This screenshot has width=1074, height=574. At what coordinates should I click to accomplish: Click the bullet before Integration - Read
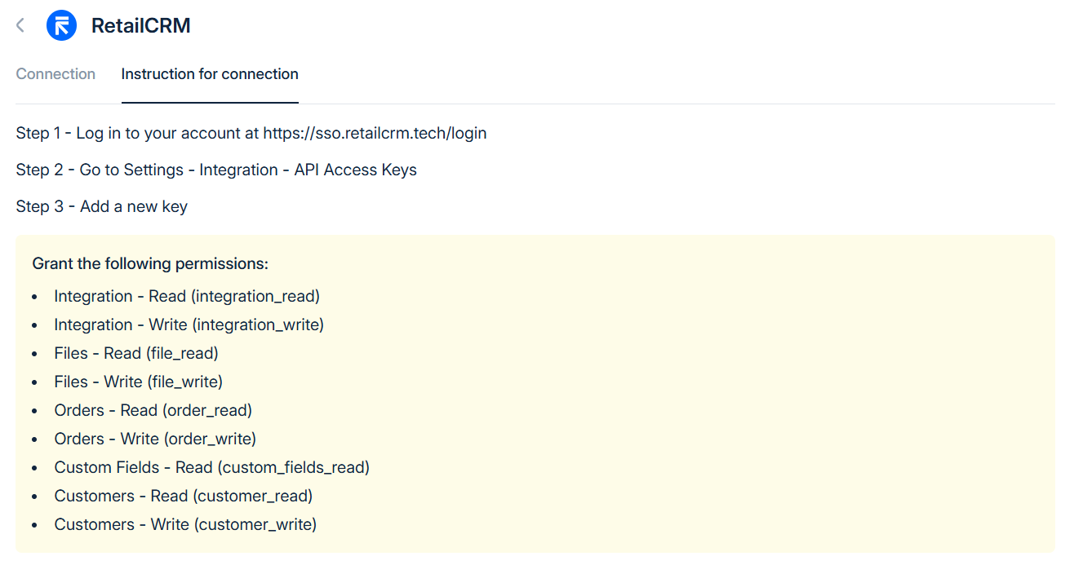35,297
